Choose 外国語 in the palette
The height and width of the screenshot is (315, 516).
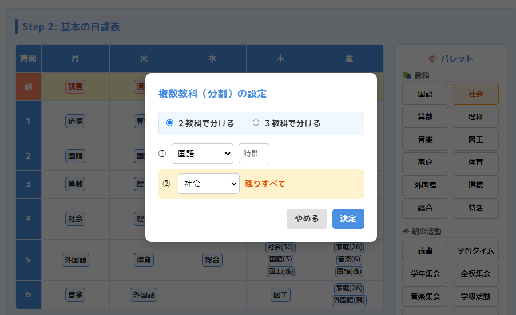[x=425, y=185]
